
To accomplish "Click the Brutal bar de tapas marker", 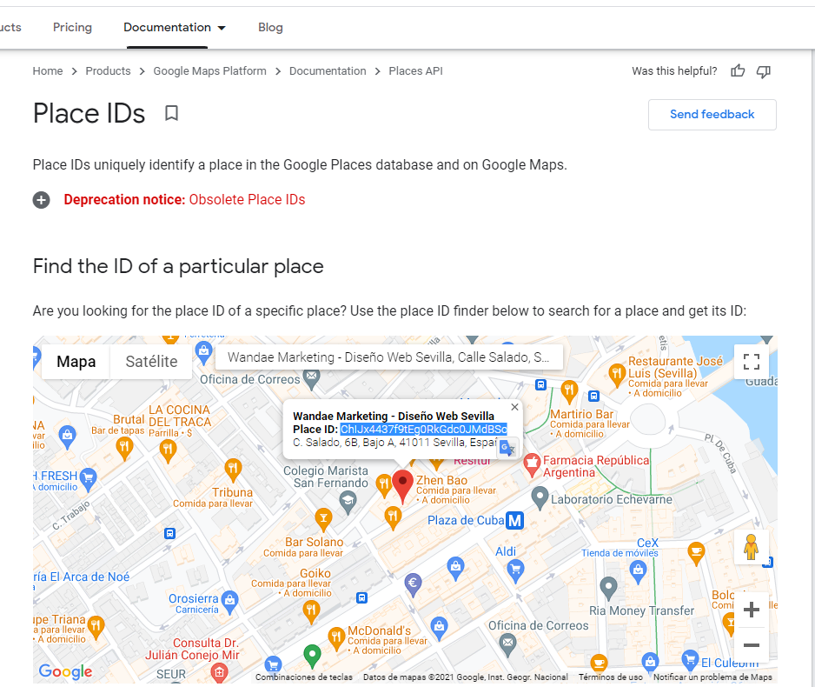I will (124, 448).
